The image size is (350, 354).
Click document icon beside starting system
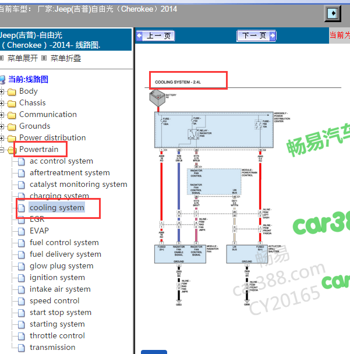click(x=22, y=325)
